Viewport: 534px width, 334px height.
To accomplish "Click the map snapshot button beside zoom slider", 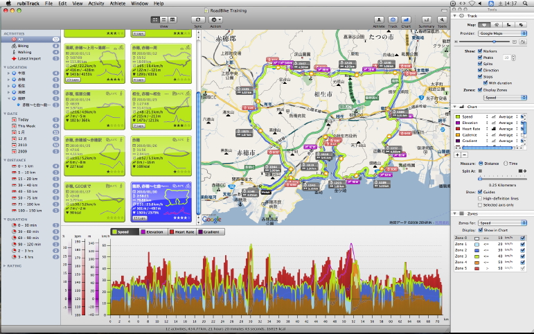I will [x=522, y=42].
